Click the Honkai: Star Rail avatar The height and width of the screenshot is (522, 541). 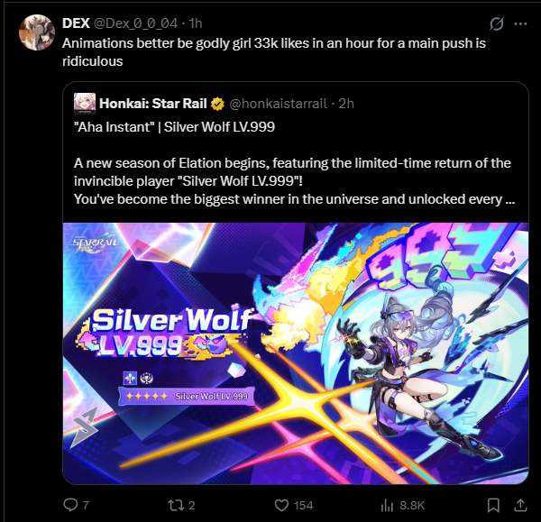click(85, 103)
